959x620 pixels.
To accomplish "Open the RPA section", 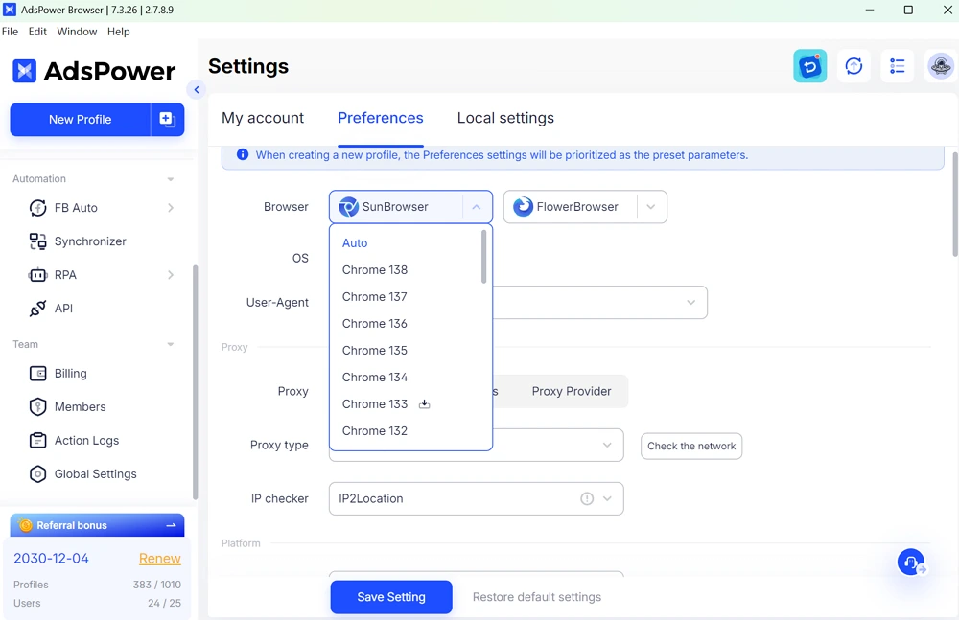I will pos(65,275).
